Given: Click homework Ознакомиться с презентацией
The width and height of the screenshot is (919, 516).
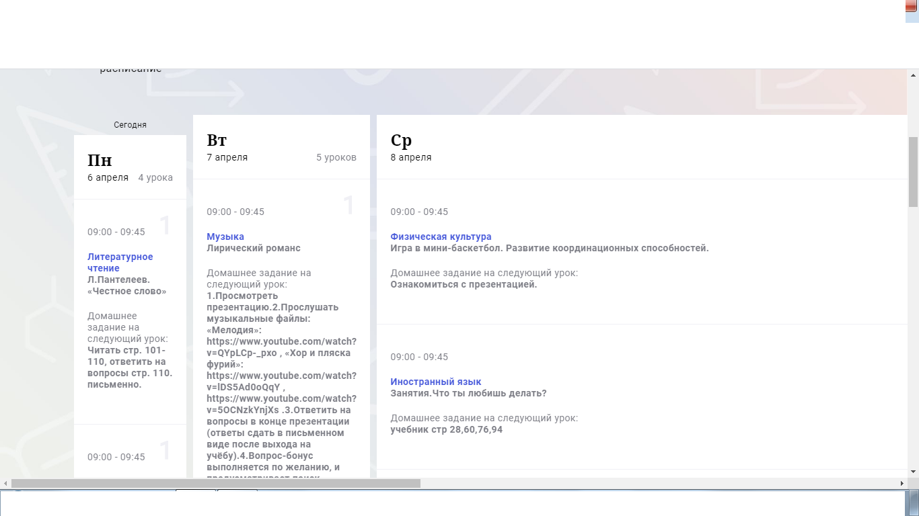Looking at the screenshot, I should tap(464, 284).
